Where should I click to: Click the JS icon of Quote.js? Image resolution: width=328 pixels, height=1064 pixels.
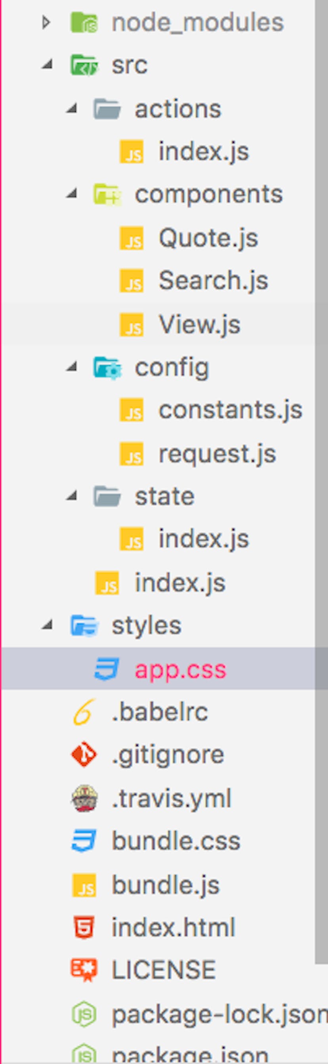pyautogui.click(x=131, y=238)
